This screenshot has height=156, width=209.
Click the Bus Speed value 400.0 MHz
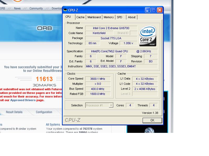click(98, 89)
